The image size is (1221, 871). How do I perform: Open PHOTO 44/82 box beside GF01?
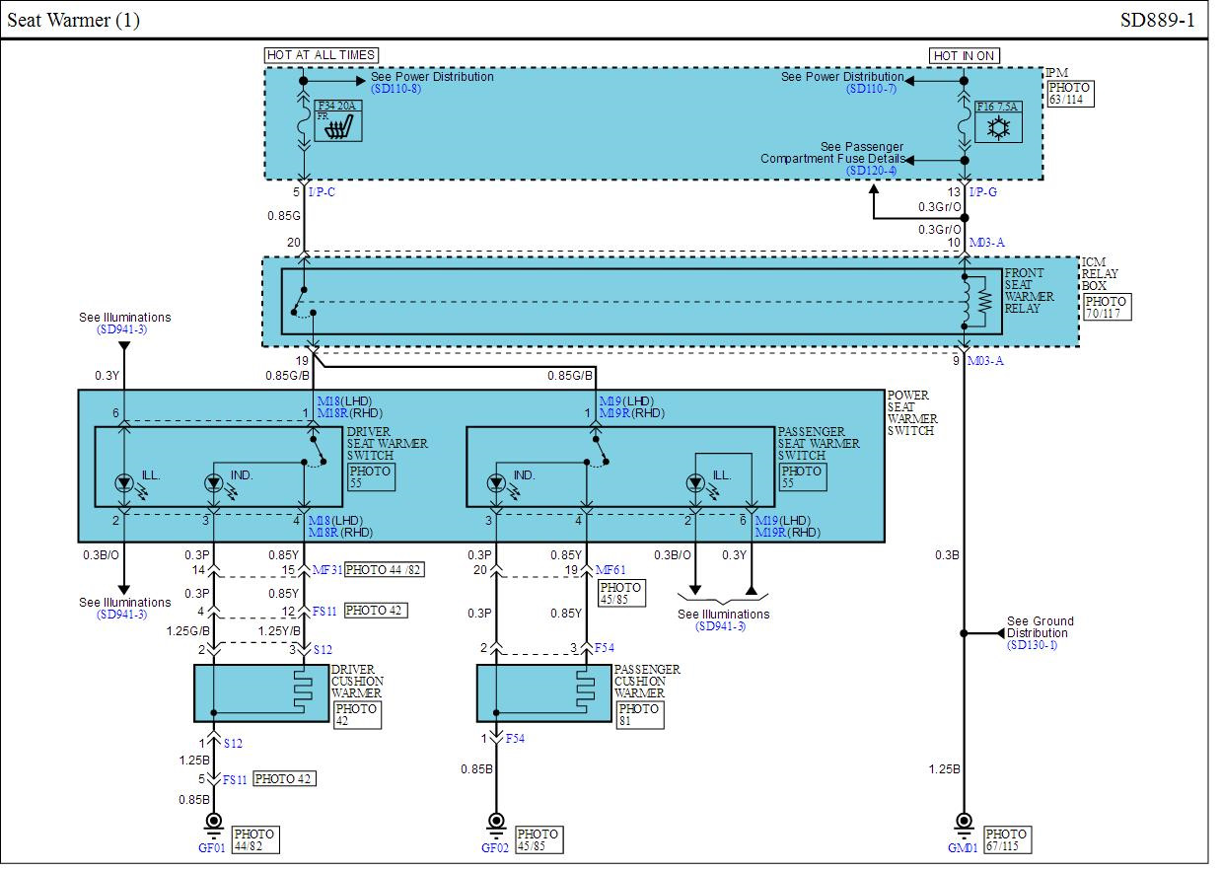[255, 840]
